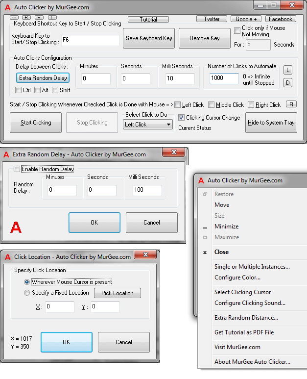Cancel the Click Location dialog
The image size is (307, 379).
pyautogui.click(x=124, y=342)
